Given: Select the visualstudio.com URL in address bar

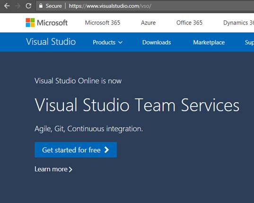Looking at the screenshot, I should point(110,6).
